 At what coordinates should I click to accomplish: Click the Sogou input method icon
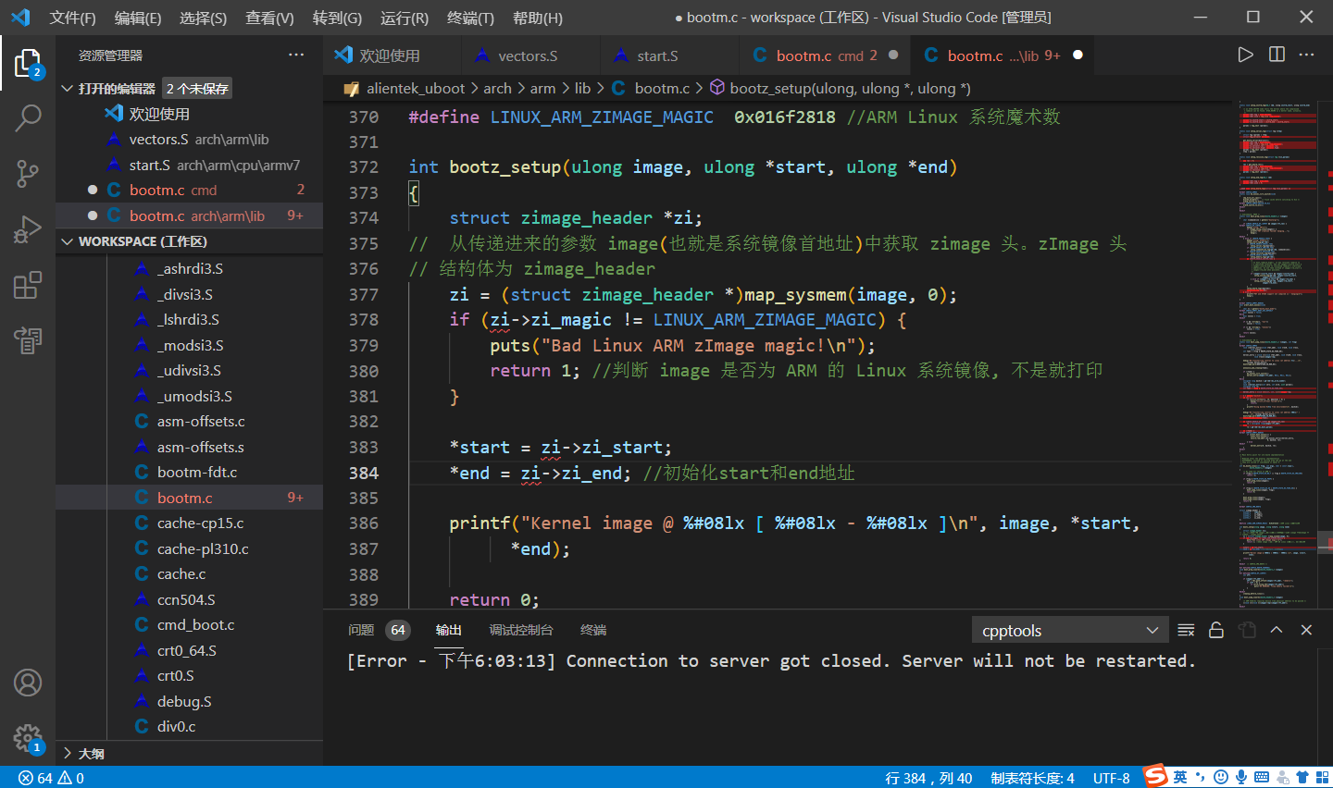click(x=1155, y=777)
